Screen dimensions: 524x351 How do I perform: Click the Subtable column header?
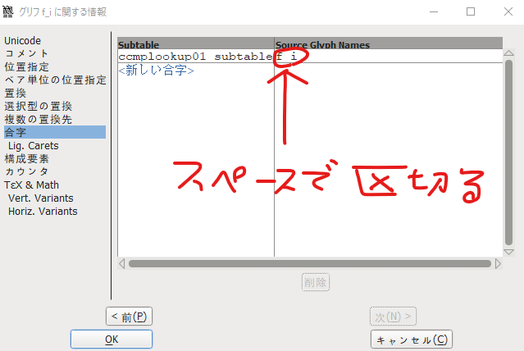point(196,43)
